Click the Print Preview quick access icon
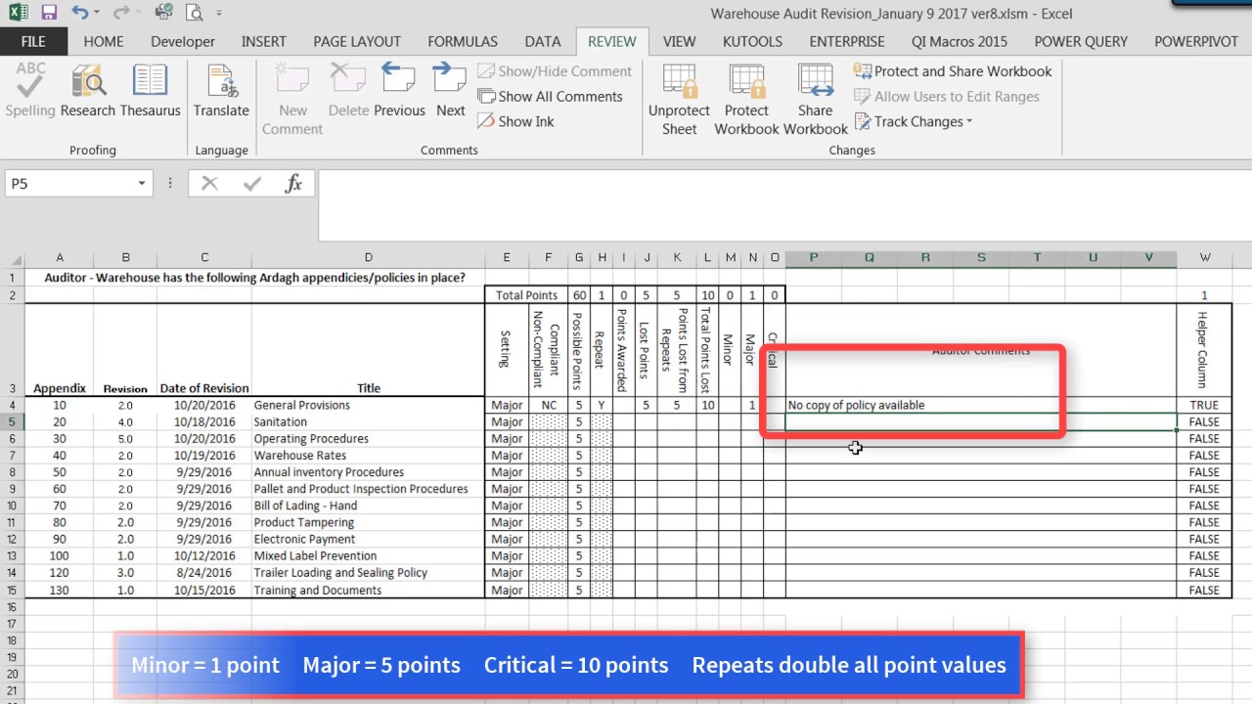Viewport: 1252px width, 704px height. (x=195, y=14)
